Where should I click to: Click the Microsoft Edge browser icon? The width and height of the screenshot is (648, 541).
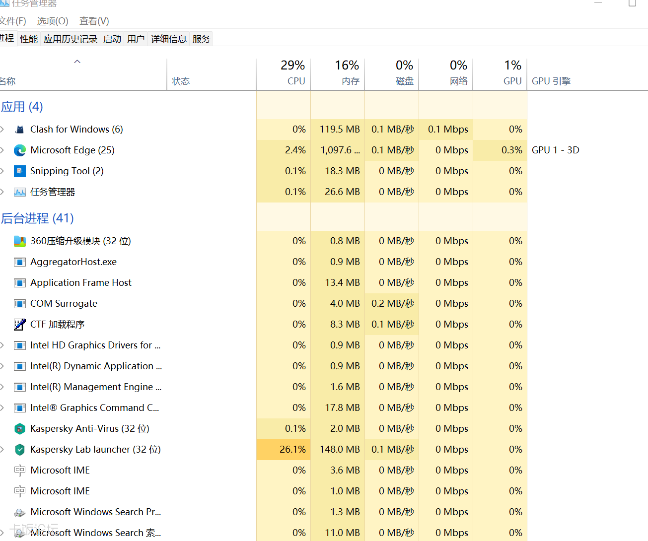20,150
